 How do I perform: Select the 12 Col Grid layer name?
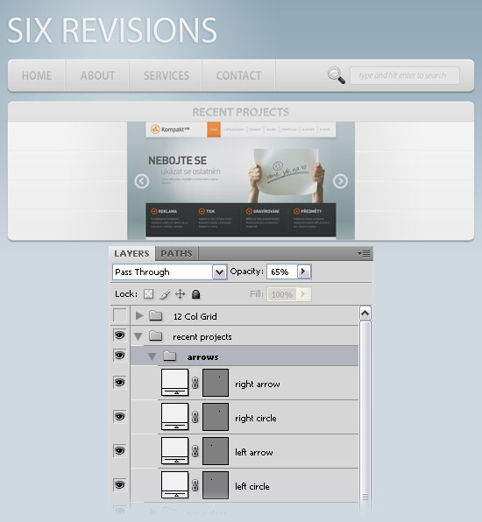pos(195,316)
